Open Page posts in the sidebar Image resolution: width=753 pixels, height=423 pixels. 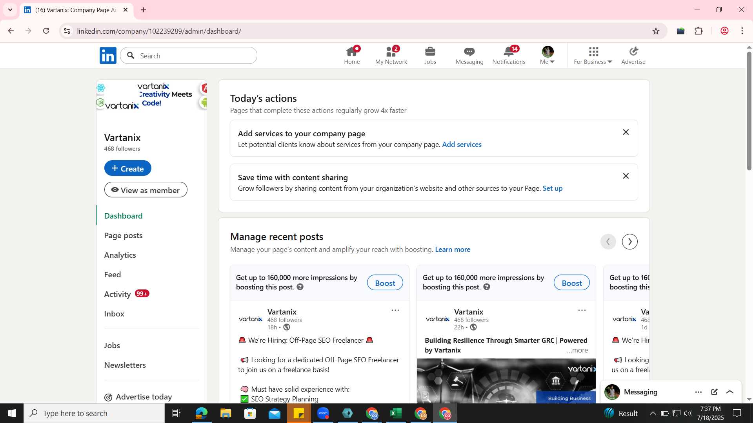(123, 235)
